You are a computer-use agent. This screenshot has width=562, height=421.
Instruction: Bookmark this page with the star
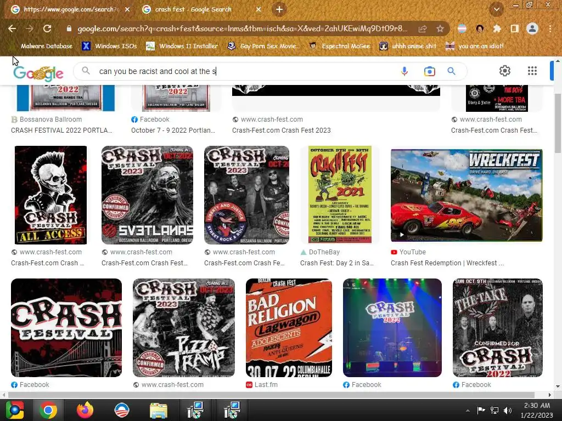point(440,29)
